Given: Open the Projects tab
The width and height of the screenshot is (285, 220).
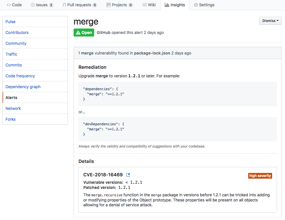Looking at the screenshot, I should point(120,5).
